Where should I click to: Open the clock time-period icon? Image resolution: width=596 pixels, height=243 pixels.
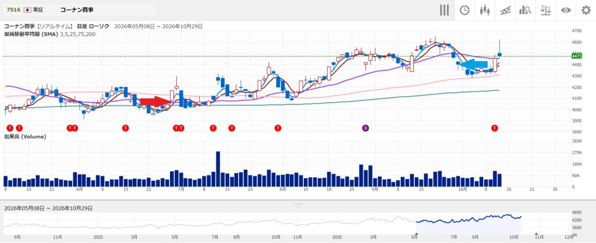(x=464, y=10)
